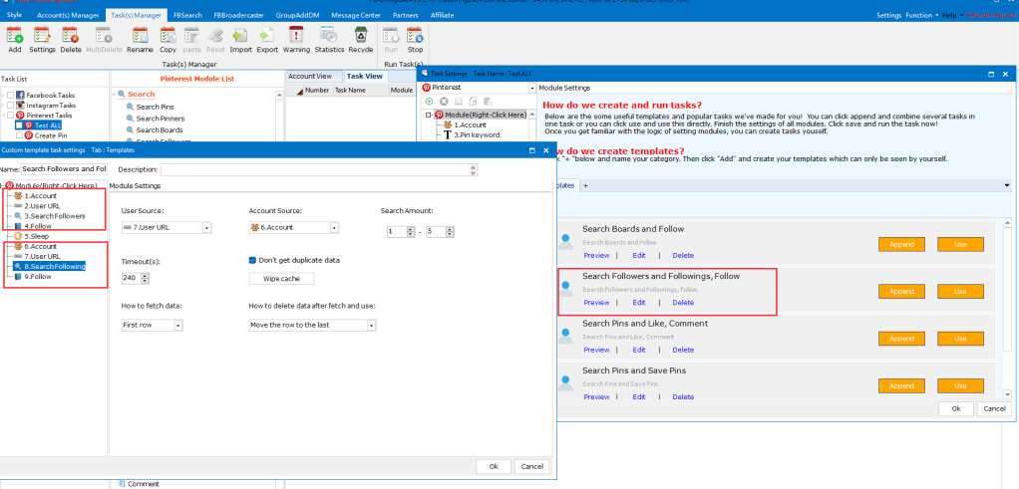The width and height of the screenshot is (1019, 489).
Task: Check the Instagram Tasks checkbox
Action: click(x=10, y=106)
